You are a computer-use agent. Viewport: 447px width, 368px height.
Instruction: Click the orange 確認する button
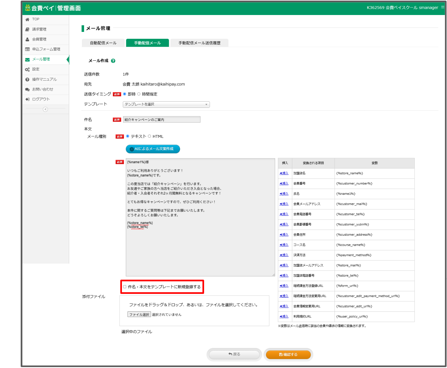pos(288,355)
